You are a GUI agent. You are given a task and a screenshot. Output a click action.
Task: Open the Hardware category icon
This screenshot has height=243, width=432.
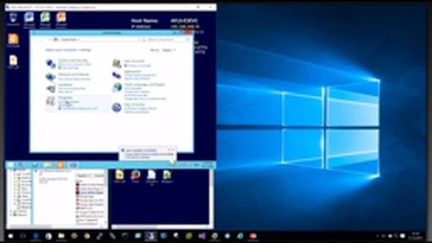[x=51, y=88]
